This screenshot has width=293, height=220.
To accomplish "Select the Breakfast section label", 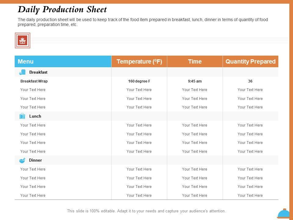I will [x=38, y=72].
